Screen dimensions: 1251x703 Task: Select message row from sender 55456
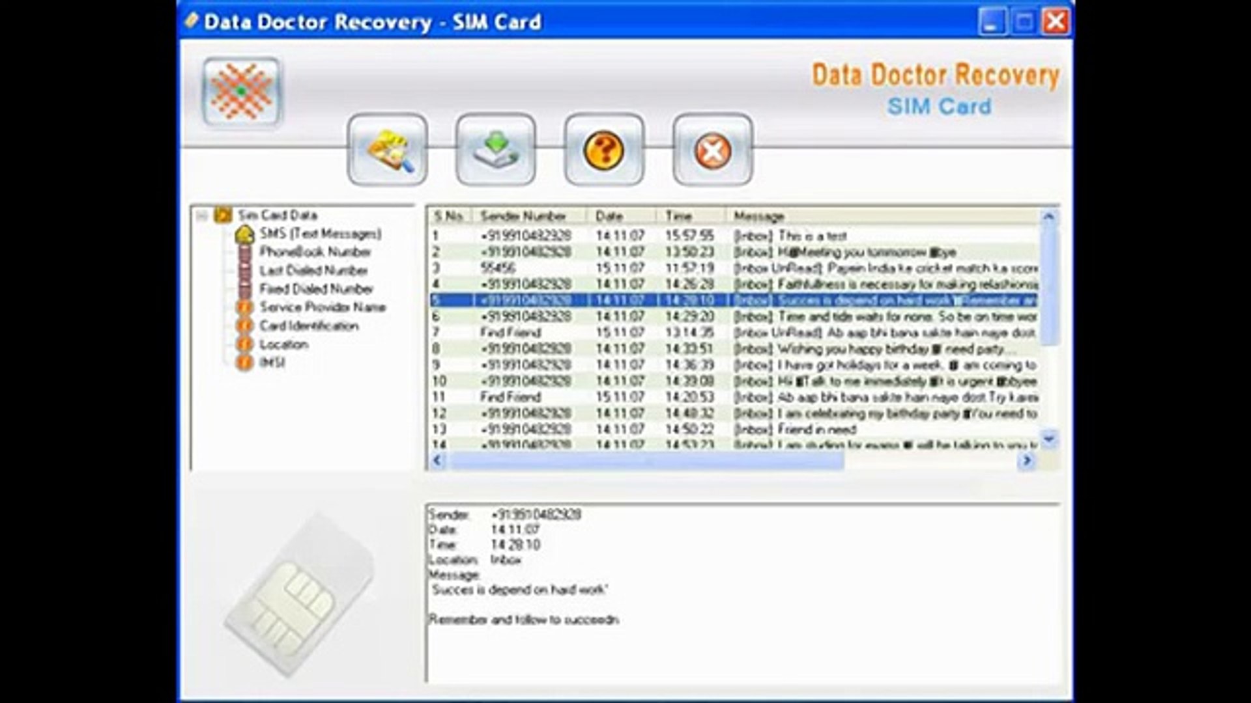coord(498,268)
